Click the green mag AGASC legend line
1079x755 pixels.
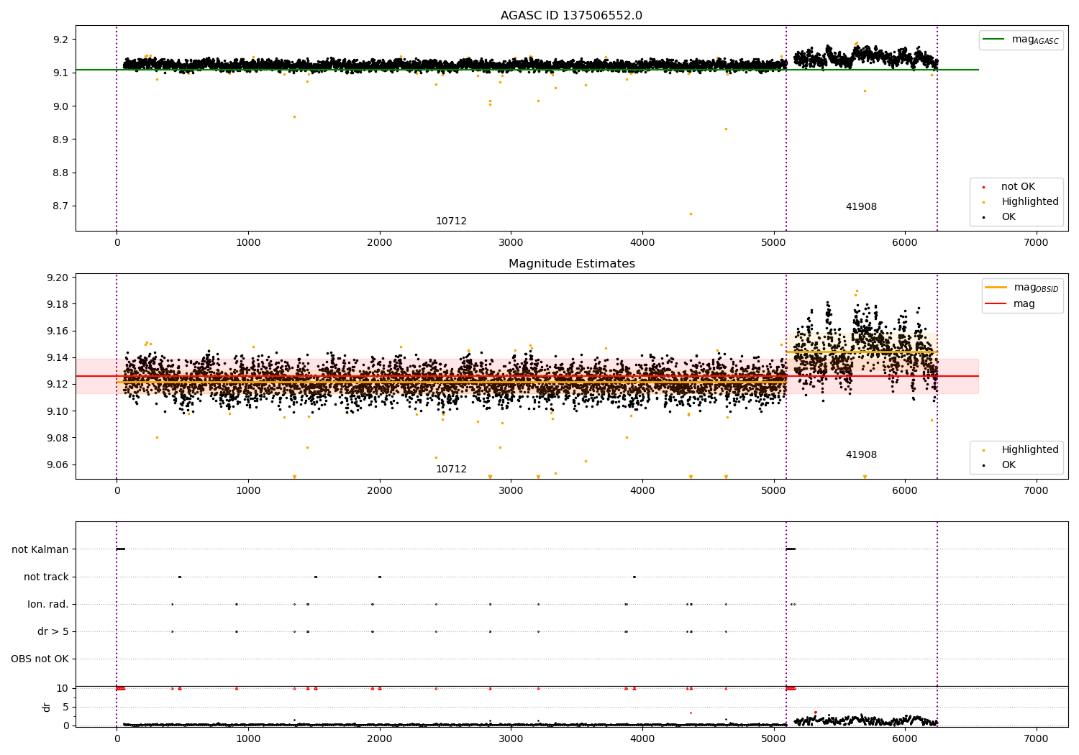click(x=994, y=40)
